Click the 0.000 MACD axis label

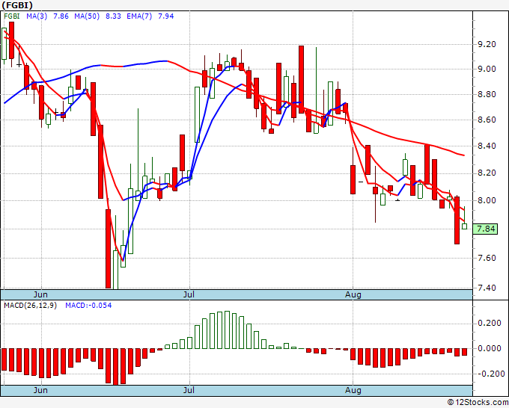490,349
